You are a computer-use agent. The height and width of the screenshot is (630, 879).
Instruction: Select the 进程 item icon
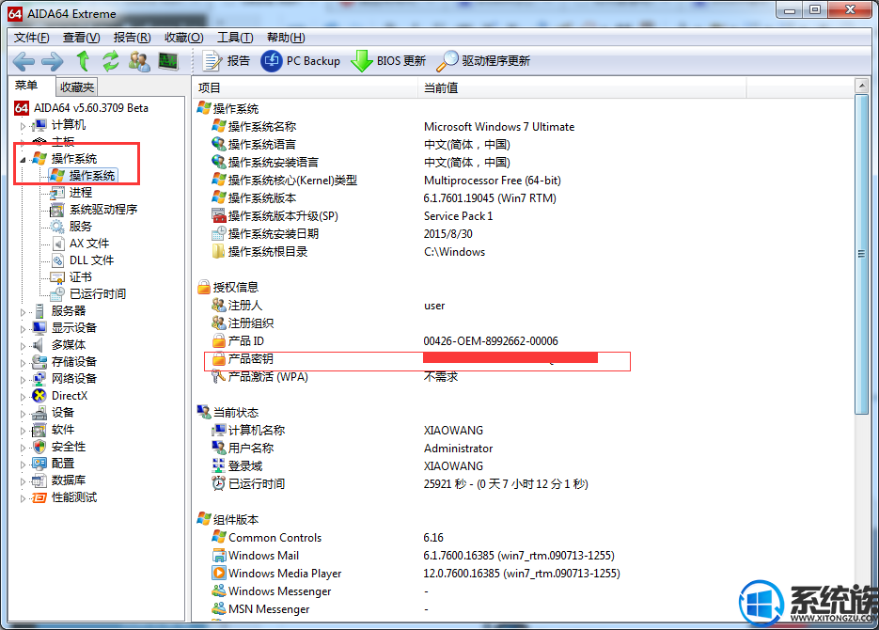point(57,193)
